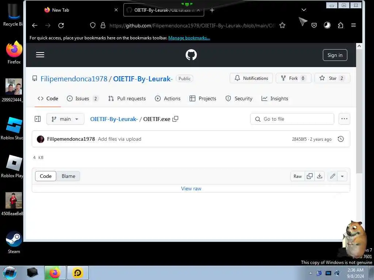374x280 pixels.
Task: Copy file path with copy icon
Action: (x=175, y=119)
